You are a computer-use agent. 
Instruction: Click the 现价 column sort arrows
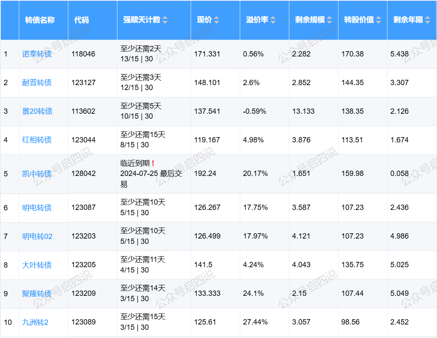(x=216, y=20)
